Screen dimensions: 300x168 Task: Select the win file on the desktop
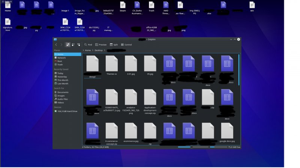[252, 7]
